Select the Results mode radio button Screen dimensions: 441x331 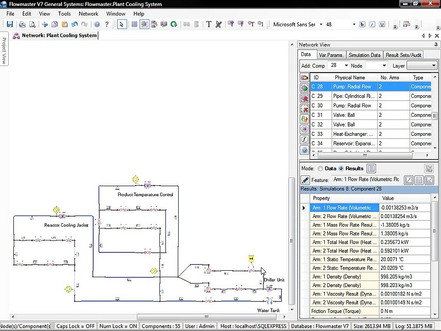tap(341, 169)
